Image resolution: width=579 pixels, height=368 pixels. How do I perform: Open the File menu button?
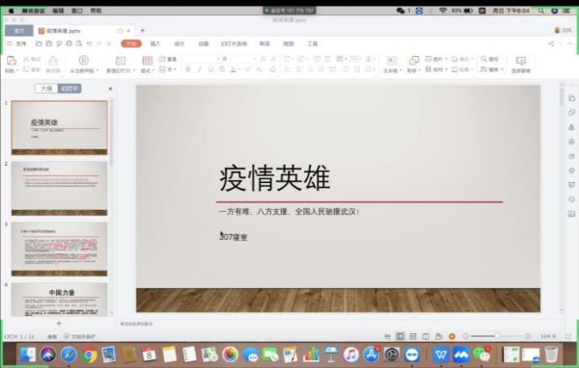tap(17, 43)
